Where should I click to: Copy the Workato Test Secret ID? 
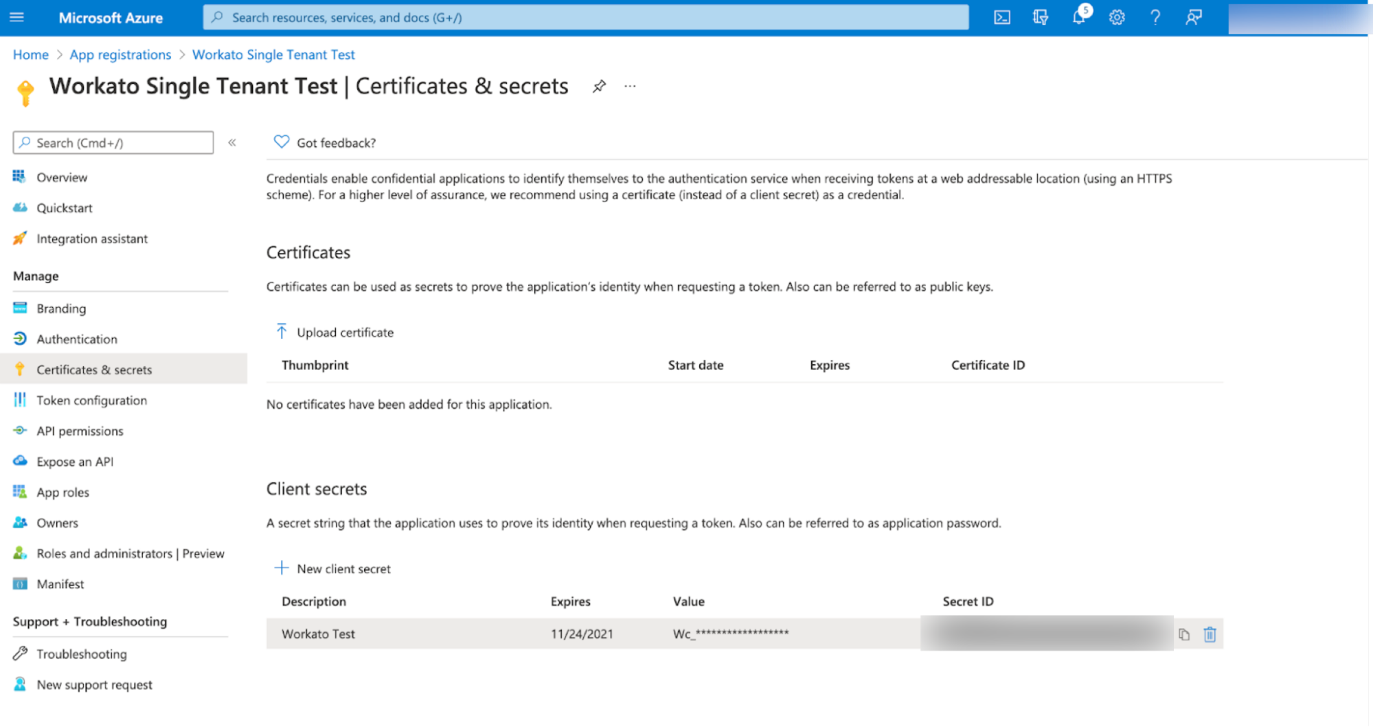tap(1183, 634)
